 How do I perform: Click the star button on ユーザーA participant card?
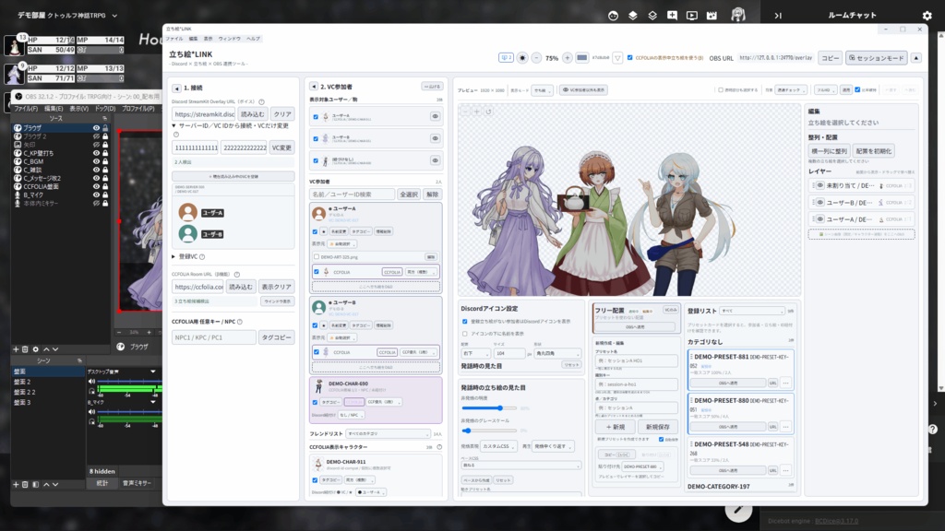[324, 231]
